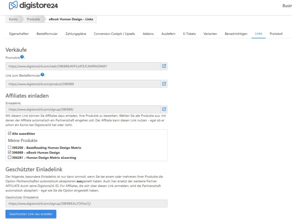Open the Promolink in a new window icon
The width and height of the screenshot is (292, 219).
[x=164, y=66]
